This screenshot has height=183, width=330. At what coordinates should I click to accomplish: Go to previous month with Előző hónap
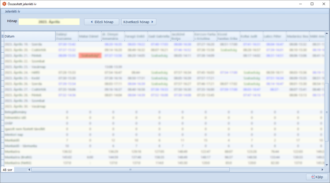tap(102, 22)
